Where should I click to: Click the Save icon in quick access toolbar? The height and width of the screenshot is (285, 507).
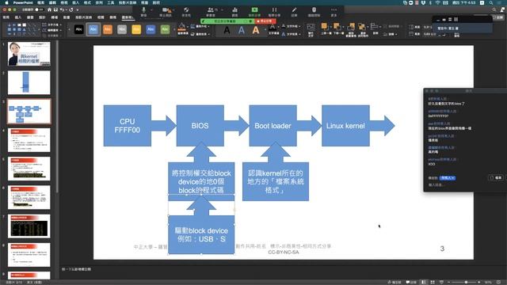(55, 9)
